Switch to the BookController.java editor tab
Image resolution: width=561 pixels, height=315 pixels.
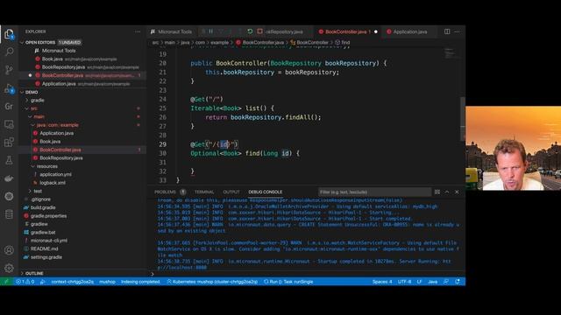[x=345, y=31]
